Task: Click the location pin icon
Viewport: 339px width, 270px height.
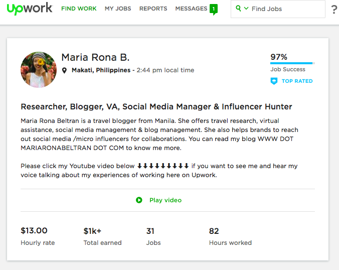Action: pyautogui.click(x=64, y=71)
